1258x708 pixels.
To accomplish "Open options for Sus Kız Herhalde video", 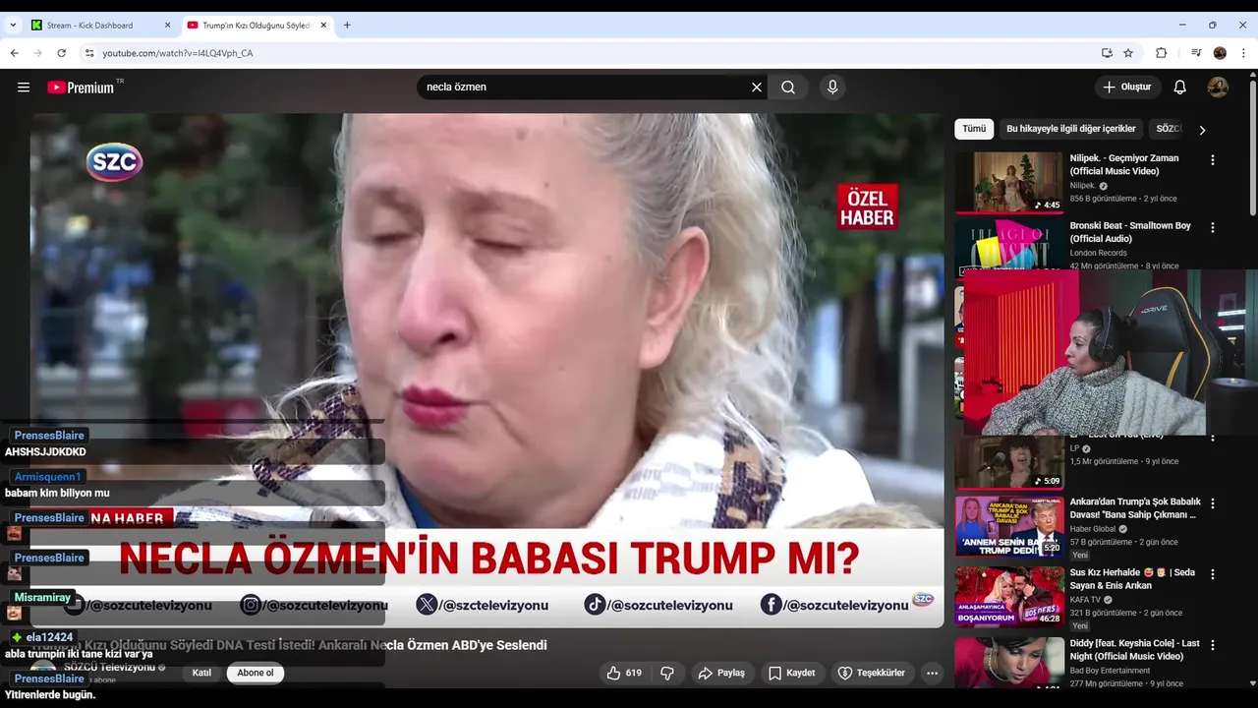I will pos(1213,574).
